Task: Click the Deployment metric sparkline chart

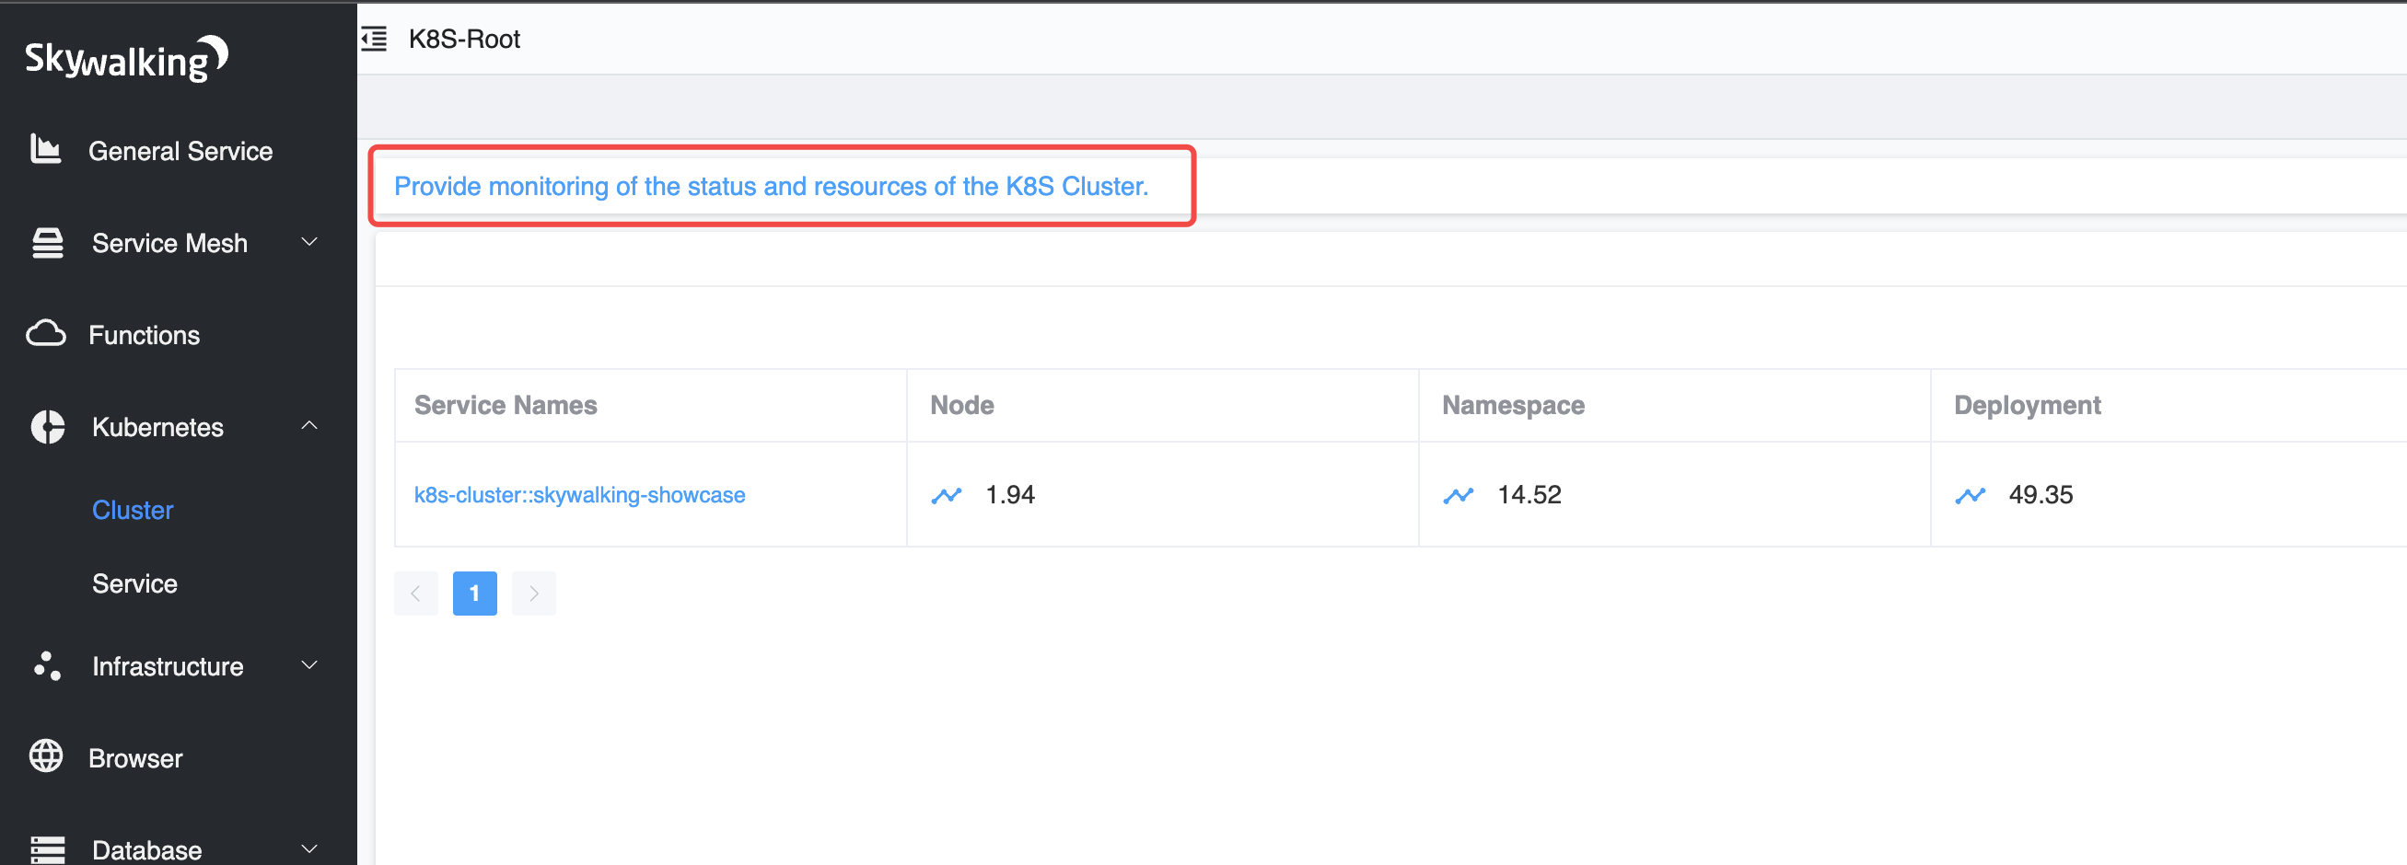Action: click(x=1970, y=495)
